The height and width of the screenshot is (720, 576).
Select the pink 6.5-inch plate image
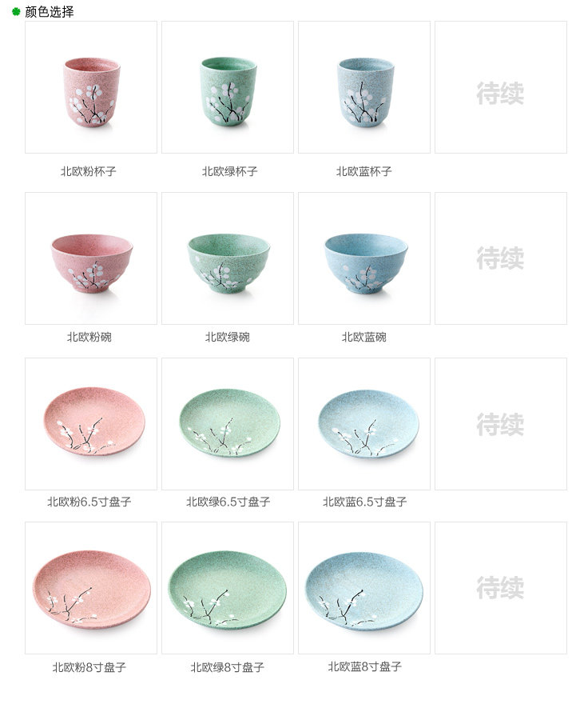tap(91, 424)
